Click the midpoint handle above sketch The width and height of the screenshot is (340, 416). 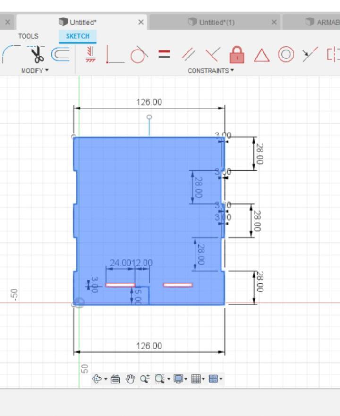pos(149,117)
